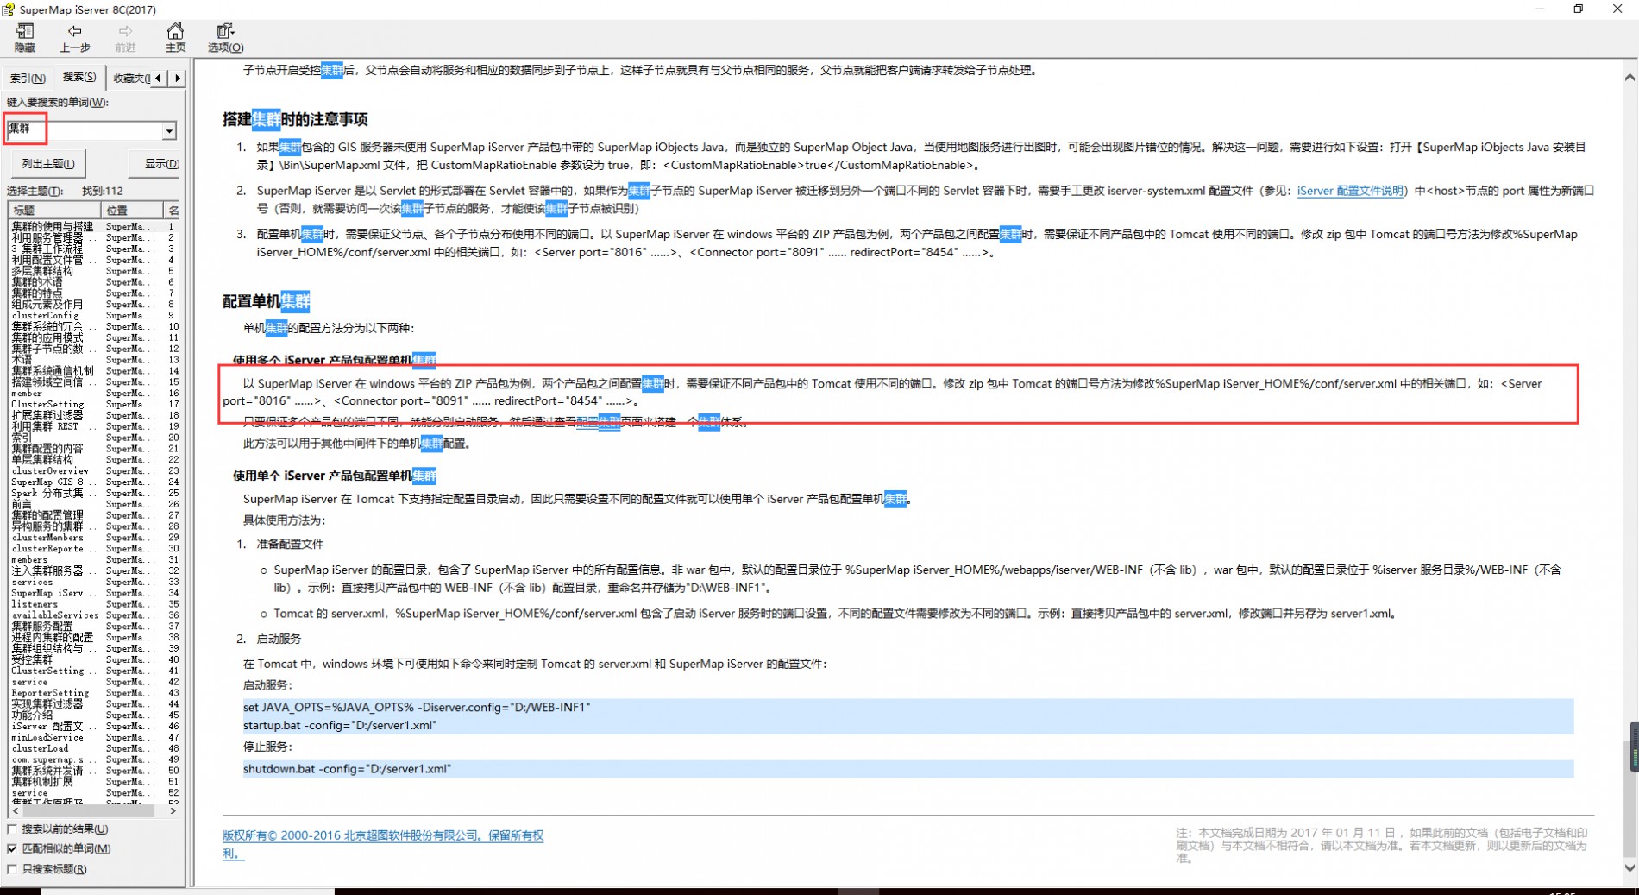Screen dimensions: 1639x895
Task: Open the 收藏夹 favorites tab
Action: 132,78
